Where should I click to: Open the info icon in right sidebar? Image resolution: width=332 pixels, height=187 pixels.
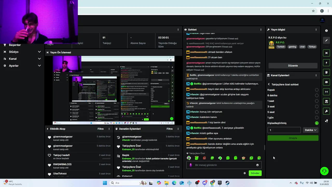(x=326, y=31)
